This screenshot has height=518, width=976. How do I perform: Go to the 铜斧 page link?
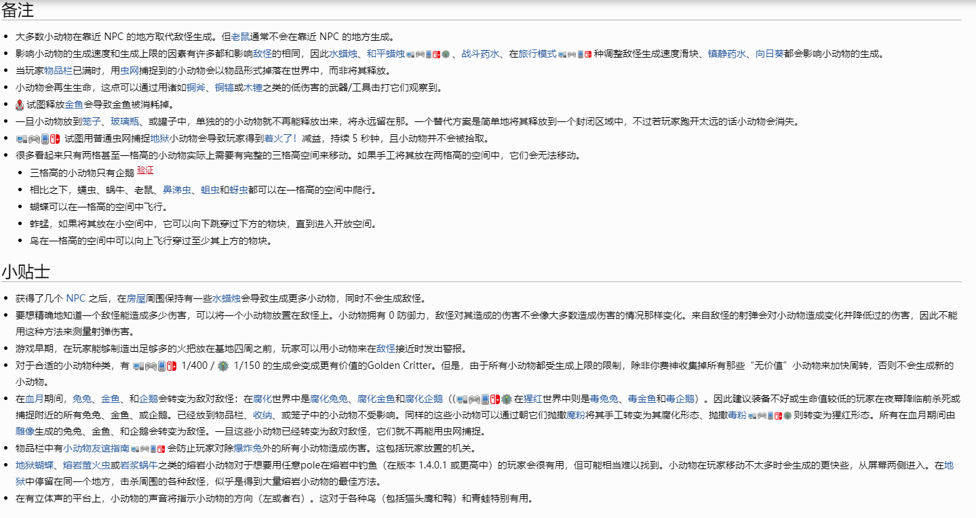196,88
